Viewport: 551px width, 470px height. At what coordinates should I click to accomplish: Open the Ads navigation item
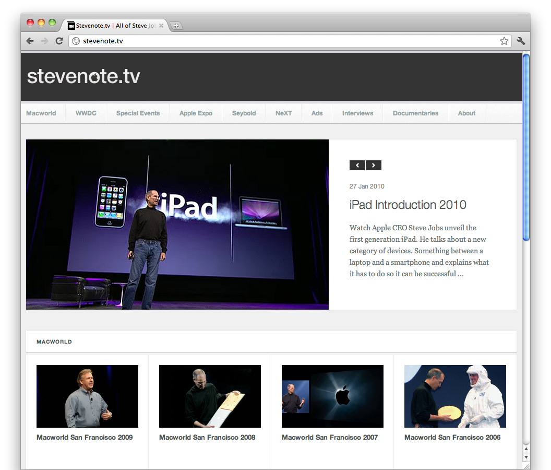click(317, 113)
